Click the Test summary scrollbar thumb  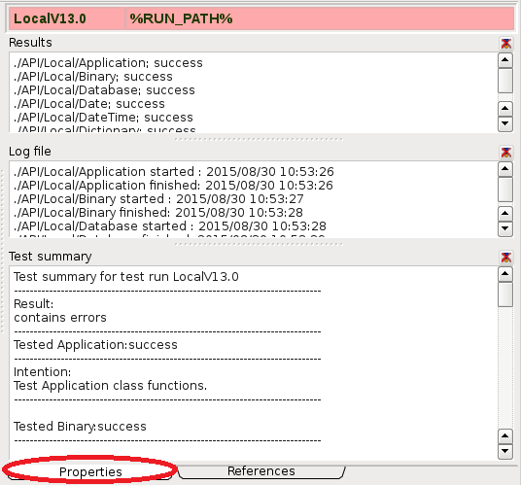505,294
